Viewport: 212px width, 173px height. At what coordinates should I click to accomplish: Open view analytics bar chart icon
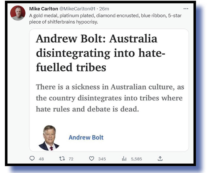pos(124,159)
